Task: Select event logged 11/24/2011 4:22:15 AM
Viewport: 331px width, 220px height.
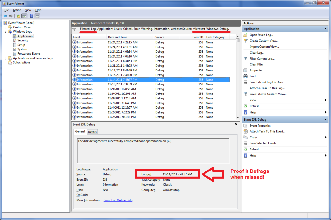Action: click(x=151, y=42)
